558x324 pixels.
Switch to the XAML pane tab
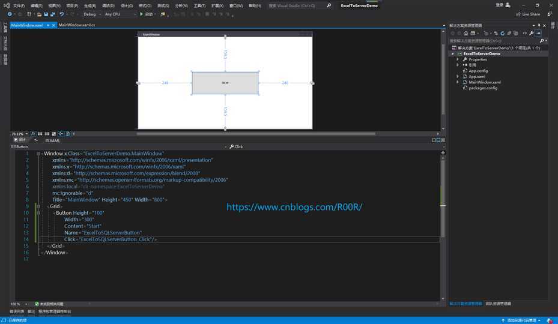click(53, 140)
